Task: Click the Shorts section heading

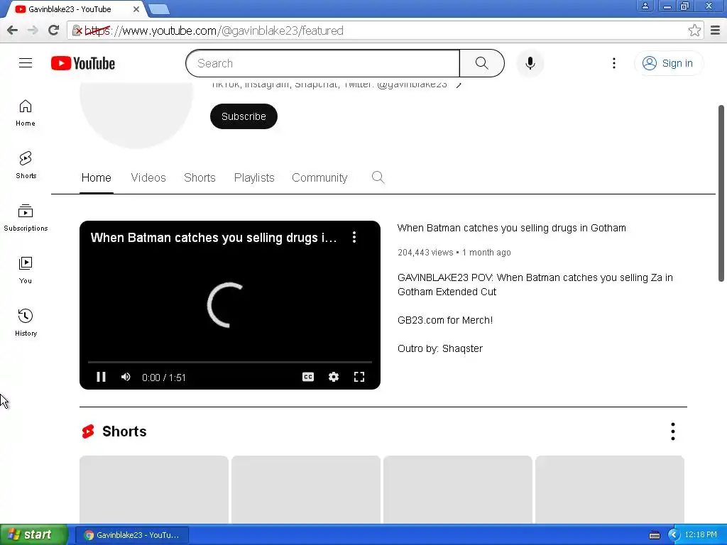Action: (124, 431)
